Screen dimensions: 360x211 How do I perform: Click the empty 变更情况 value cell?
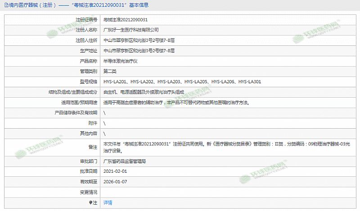pyautogui.click(x=225, y=192)
